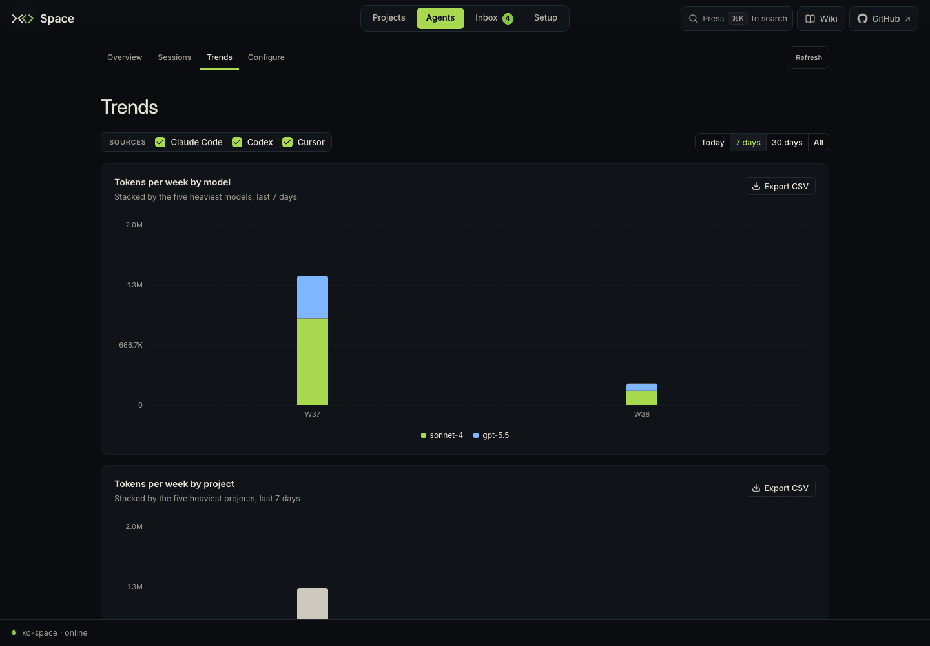
Task: Click the '666.7K' axis value
Action: click(130, 345)
